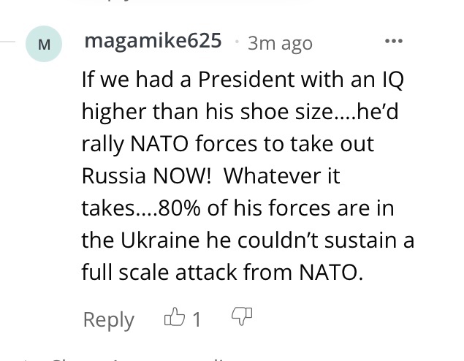Viewport: 464px width, 361px height.
Task: Click the dot separator before the timestamp
Action: click(x=235, y=42)
